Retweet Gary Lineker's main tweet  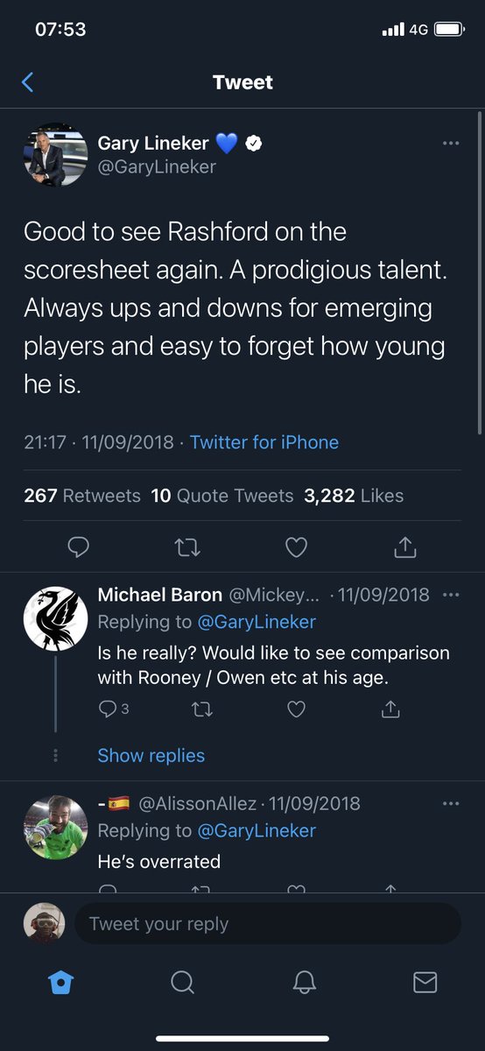[x=187, y=547]
